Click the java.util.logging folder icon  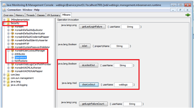tap(8, 85)
